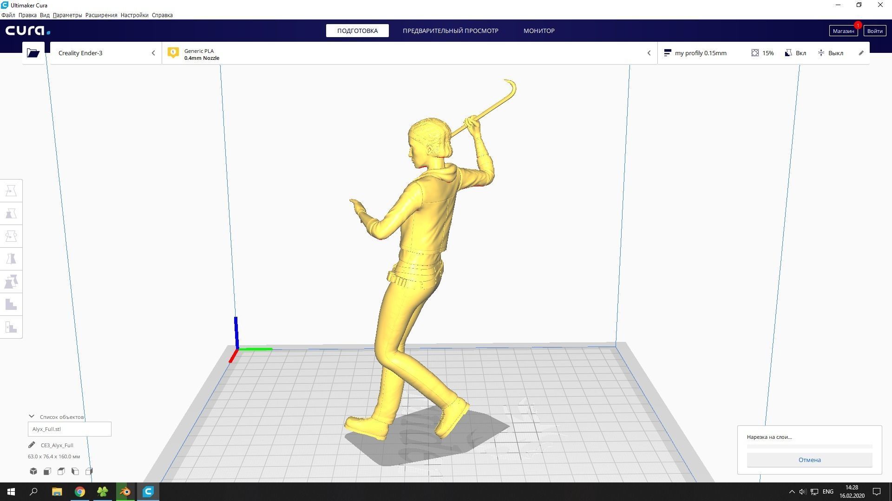This screenshot has height=501, width=892.
Task: Open the green clover app in taskbar
Action: click(103, 492)
